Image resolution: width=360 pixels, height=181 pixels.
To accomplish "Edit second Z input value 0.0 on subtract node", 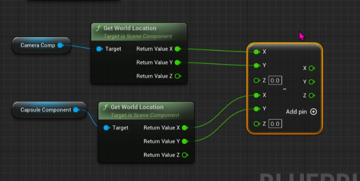I will [x=275, y=124].
